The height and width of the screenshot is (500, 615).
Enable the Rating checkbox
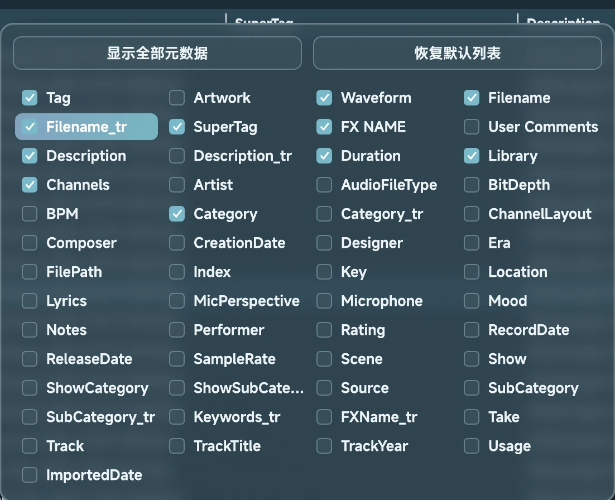(324, 330)
